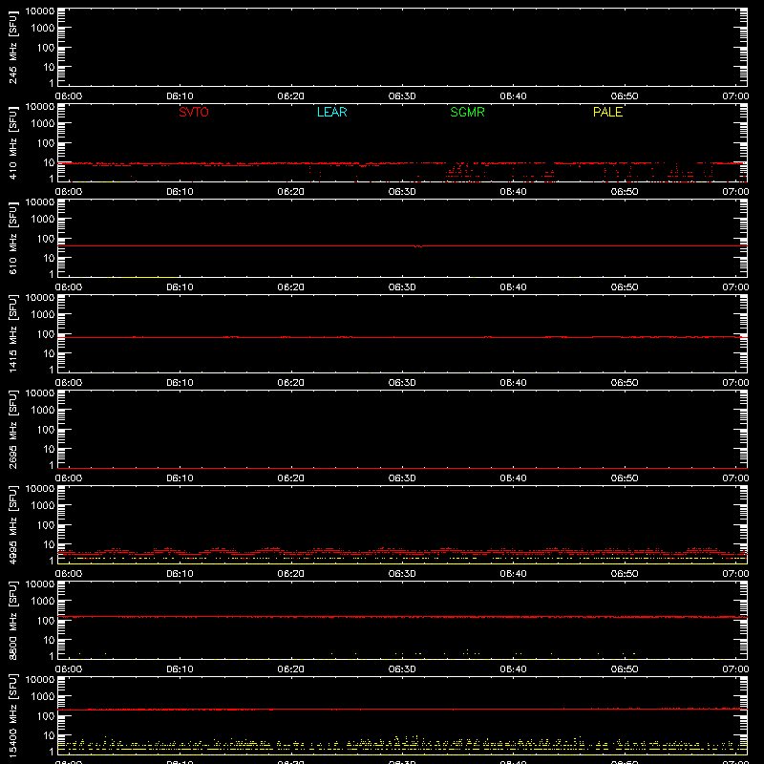The image size is (764, 764).
Task: Click 07:00 label below the 4995 MHz panel
Action: point(735,574)
